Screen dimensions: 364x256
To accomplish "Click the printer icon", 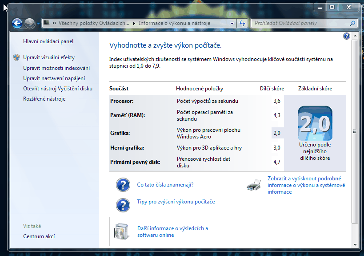I will 254,185.
